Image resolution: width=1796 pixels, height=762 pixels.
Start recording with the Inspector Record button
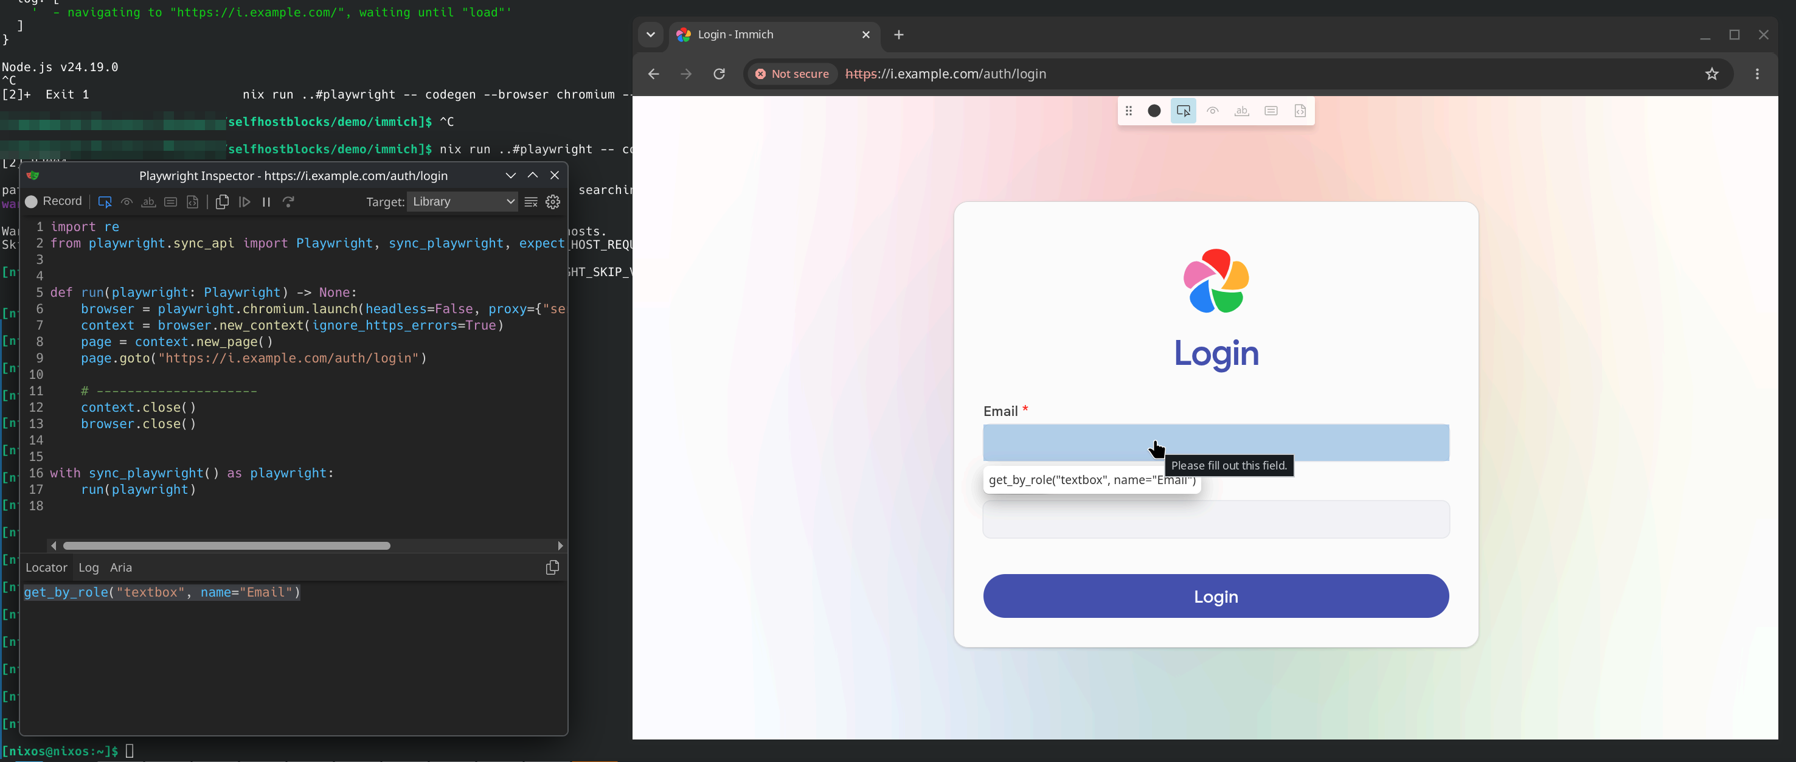click(54, 201)
